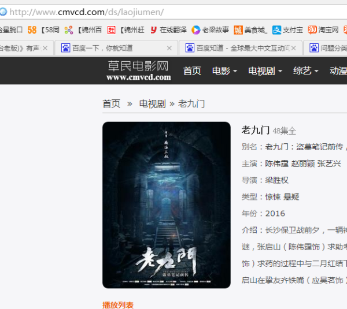The height and width of the screenshot is (309, 347).
Task: Go to 首页 in the site navigation
Action: tap(192, 71)
